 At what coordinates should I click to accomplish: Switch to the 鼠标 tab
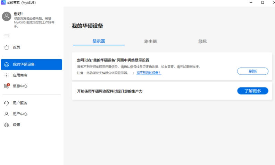pyautogui.click(x=202, y=42)
